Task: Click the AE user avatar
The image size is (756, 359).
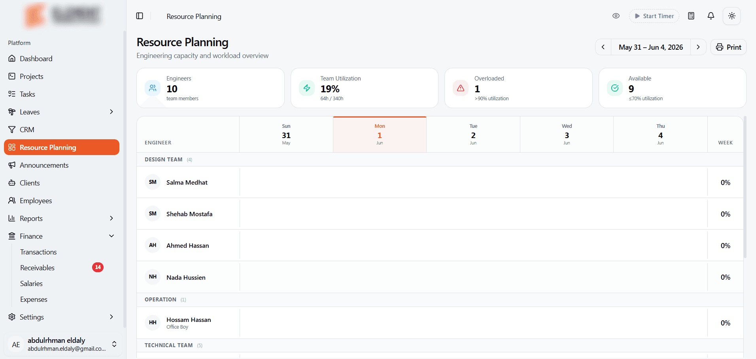Action: pos(16,344)
